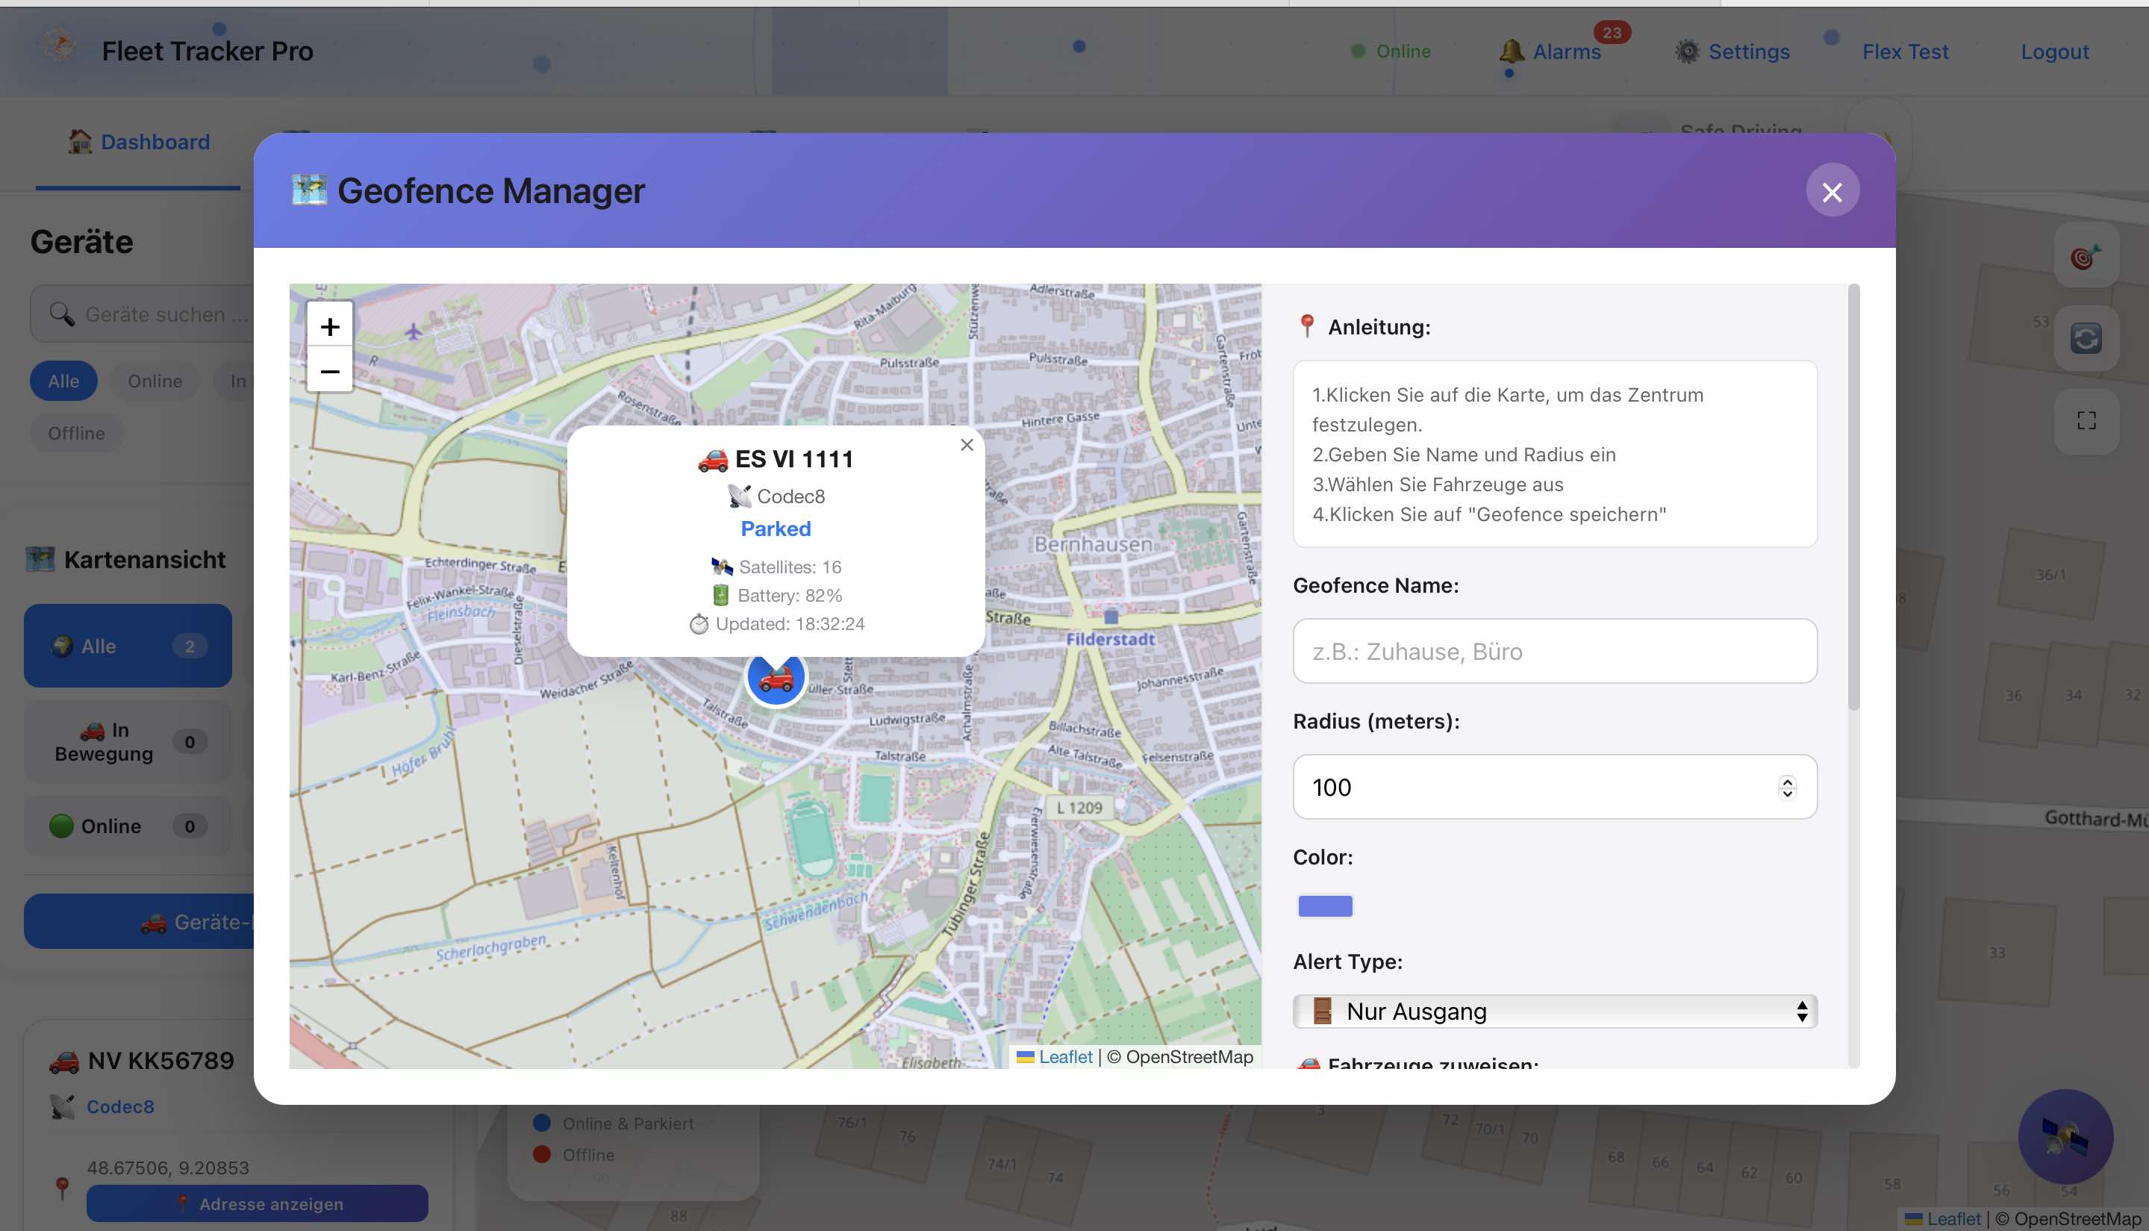Close the ES VI 1111 vehicle popup

coord(967,445)
